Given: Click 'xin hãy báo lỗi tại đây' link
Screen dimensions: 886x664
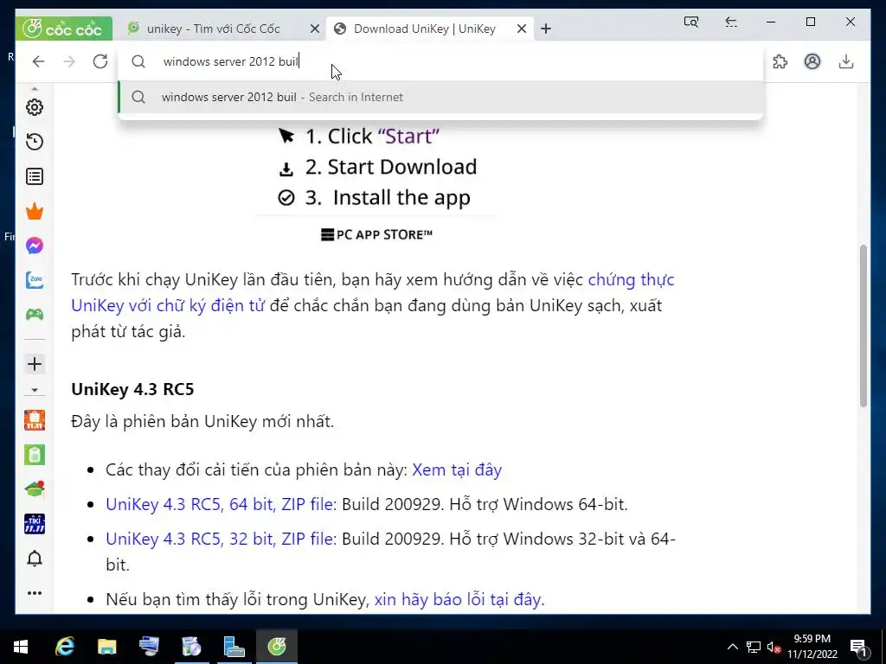Looking at the screenshot, I should point(457,599).
